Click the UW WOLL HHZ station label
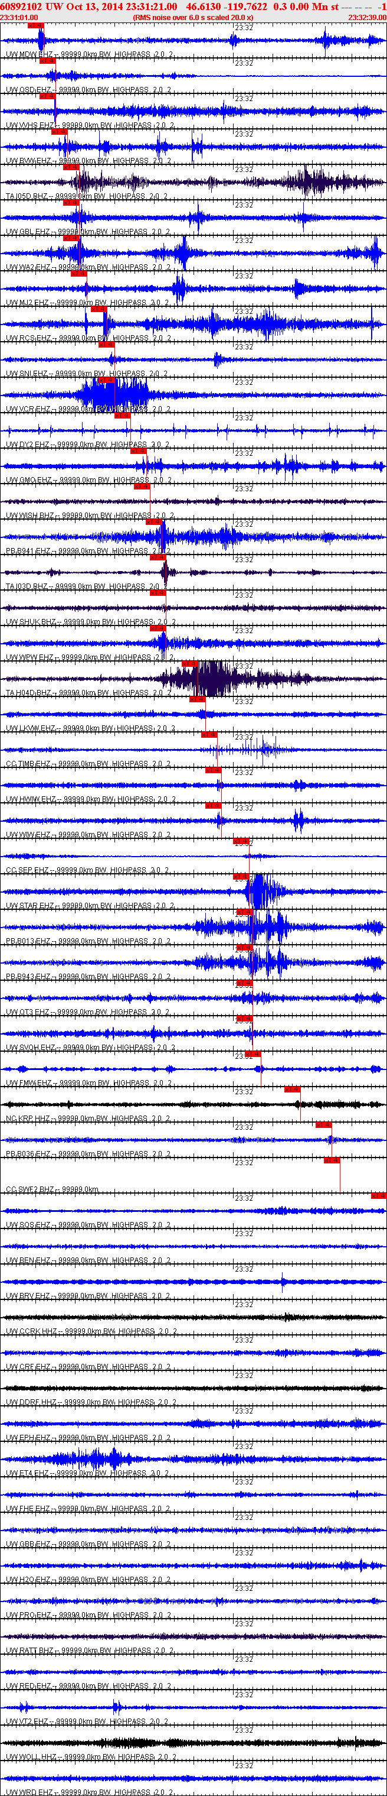This screenshot has width=387, height=1796. [31, 1756]
